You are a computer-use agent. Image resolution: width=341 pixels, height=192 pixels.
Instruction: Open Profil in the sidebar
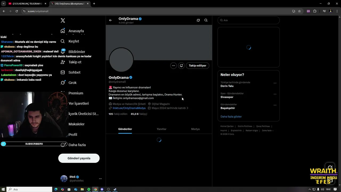click(x=73, y=135)
